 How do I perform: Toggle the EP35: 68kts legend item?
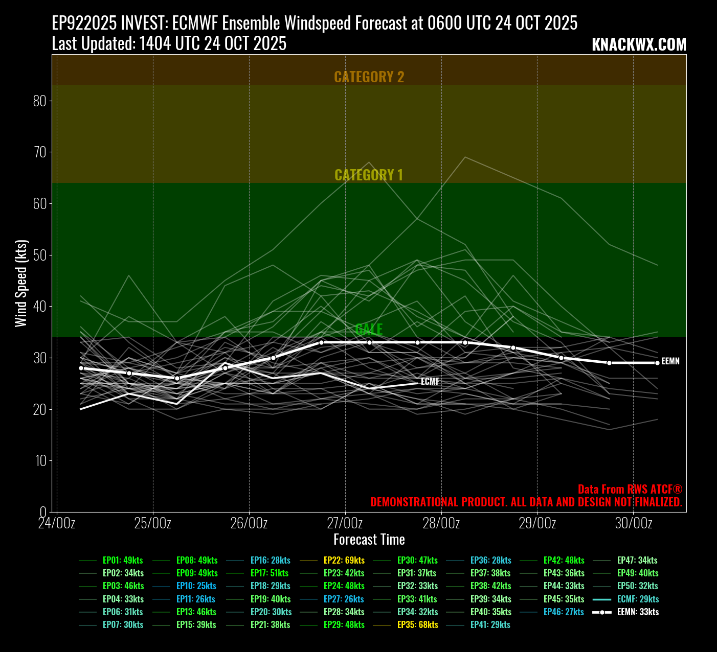(417, 624)
